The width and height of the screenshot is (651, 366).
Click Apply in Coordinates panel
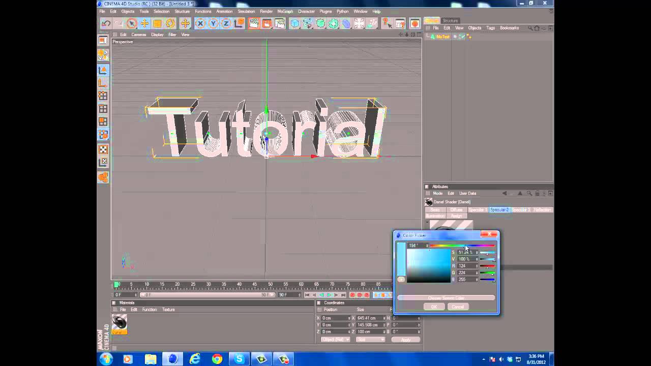point(405,340)
